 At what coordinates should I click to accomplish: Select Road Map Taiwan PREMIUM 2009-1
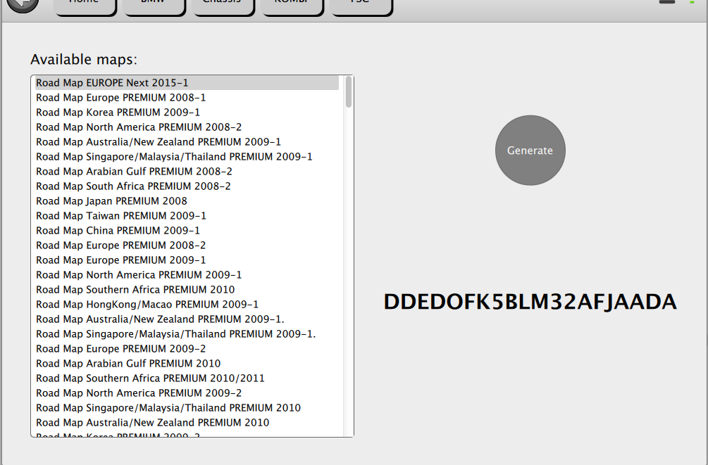coord(187,215)
